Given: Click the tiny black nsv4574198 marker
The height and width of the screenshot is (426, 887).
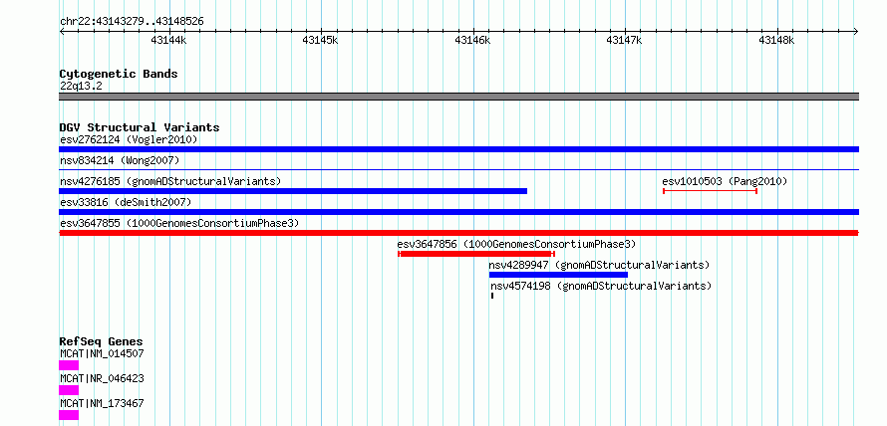Looking at the screenshot, I should [492, 296].
